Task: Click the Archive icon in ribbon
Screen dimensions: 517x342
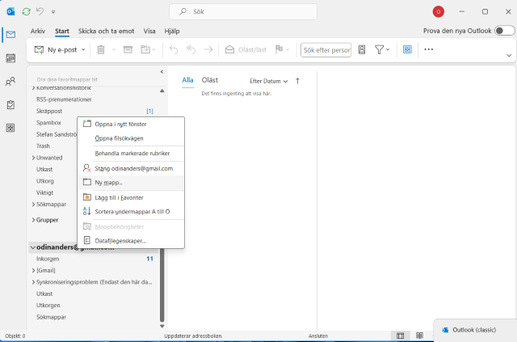Action: pyautogui.click(x=128, y=49)
